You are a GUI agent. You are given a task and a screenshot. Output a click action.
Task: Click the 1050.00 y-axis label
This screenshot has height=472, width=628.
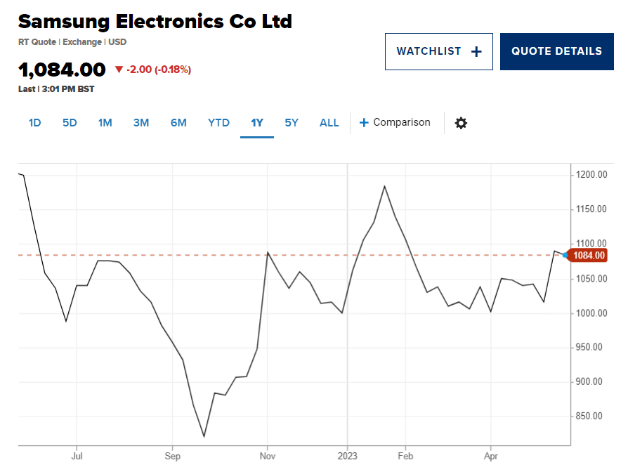[591, 279]
